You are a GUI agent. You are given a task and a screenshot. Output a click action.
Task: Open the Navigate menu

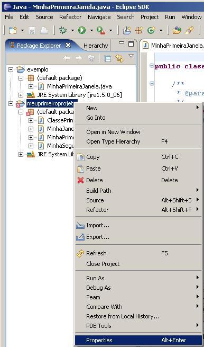(x=99, y=17)
